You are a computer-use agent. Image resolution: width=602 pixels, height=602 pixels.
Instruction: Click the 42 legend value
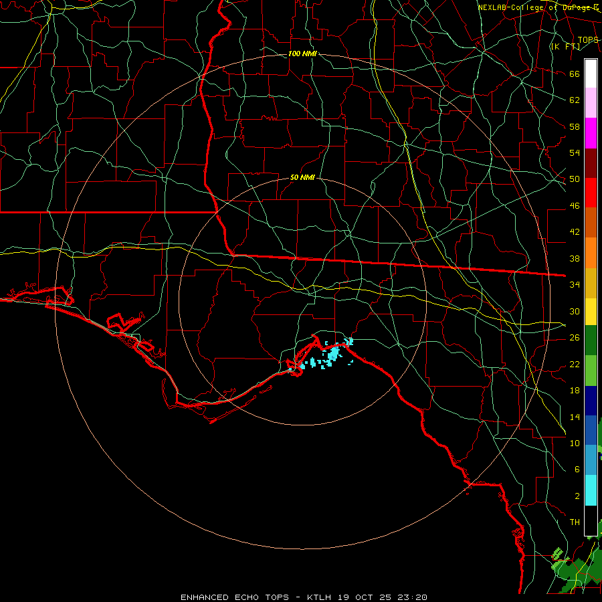[x=575, y=232]
